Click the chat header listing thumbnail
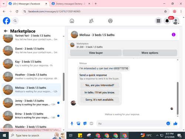This screenshot has width=185, height=139. click(74, 34)
